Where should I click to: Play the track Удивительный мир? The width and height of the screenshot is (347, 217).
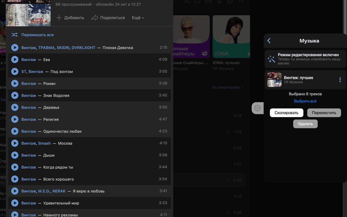point(15,203)
